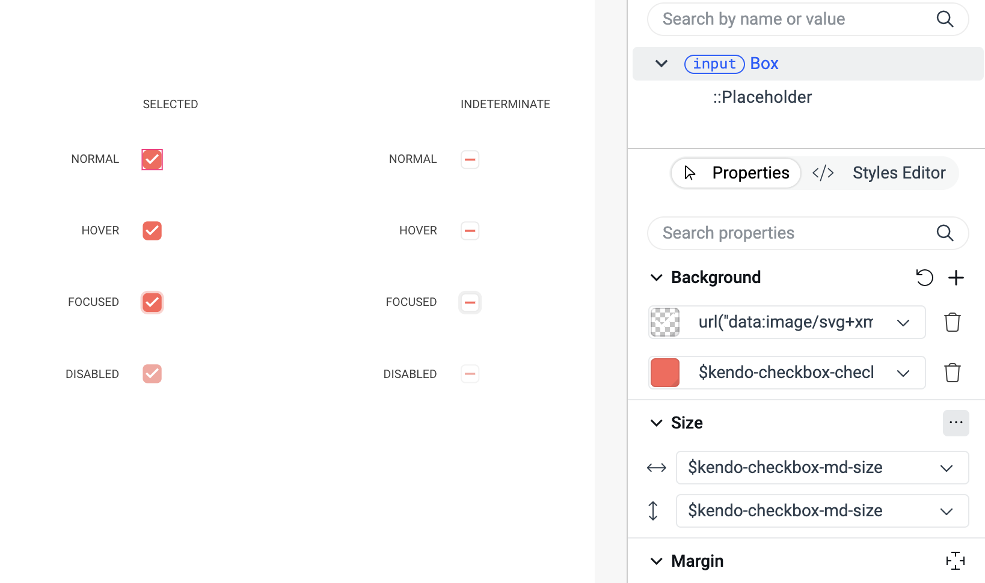
Task: Toggle the NORMAL selected checkbox
Action: (152, 159)
